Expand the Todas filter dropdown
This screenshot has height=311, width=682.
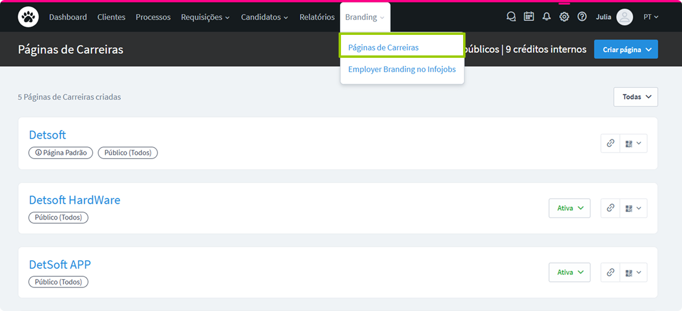(x=636, y=97)
